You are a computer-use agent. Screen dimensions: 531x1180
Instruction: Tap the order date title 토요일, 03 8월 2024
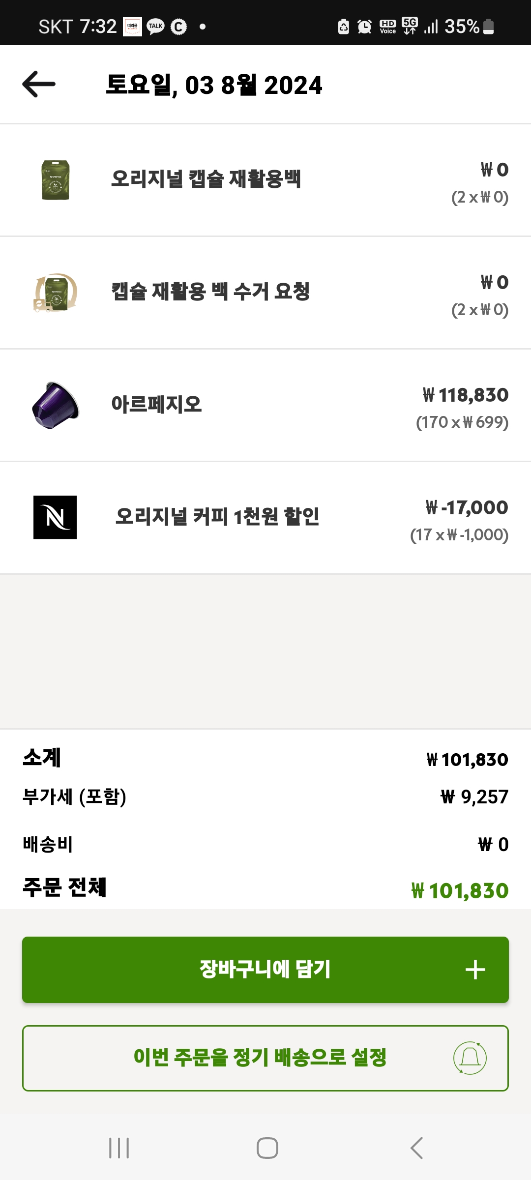point(214,85)
